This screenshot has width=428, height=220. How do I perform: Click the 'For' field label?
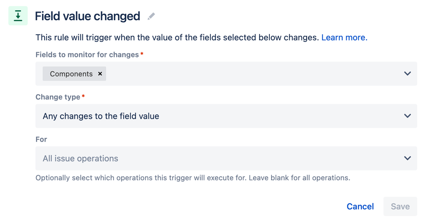coord(41,140)
